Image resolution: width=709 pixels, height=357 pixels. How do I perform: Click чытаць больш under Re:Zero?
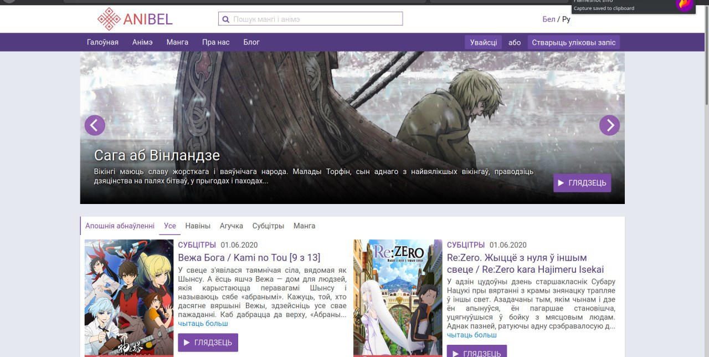click(472, 335)
